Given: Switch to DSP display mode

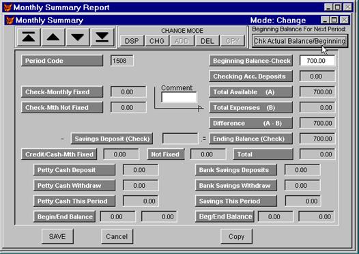Looking at the screenshot, I should [132, 41].
